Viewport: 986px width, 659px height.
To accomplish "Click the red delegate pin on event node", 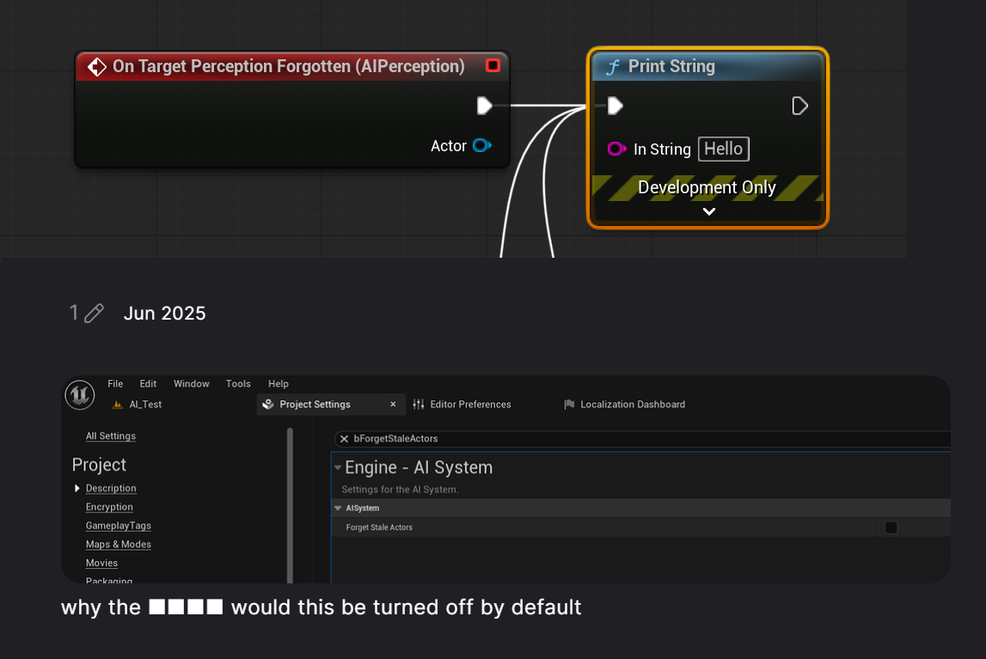I will [493, 65].
